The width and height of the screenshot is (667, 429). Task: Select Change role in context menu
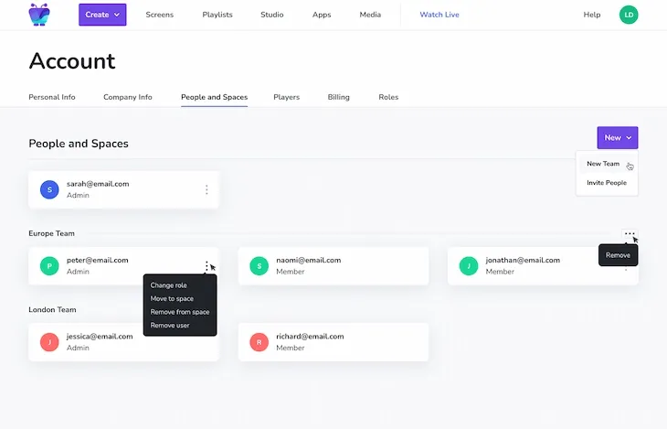[168, 285]
